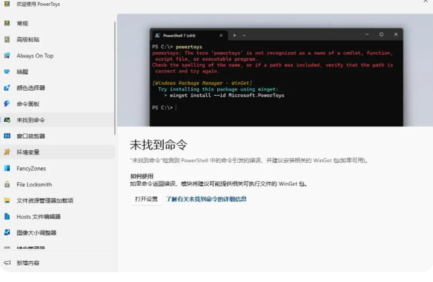The width and height of the screenshot is (433, 282).
Task: Click the PowerToys logo in title bar
Action: pyautogui.click(x=7, y=4)
